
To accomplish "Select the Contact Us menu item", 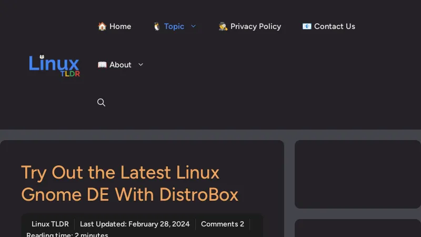I will 334,26.
